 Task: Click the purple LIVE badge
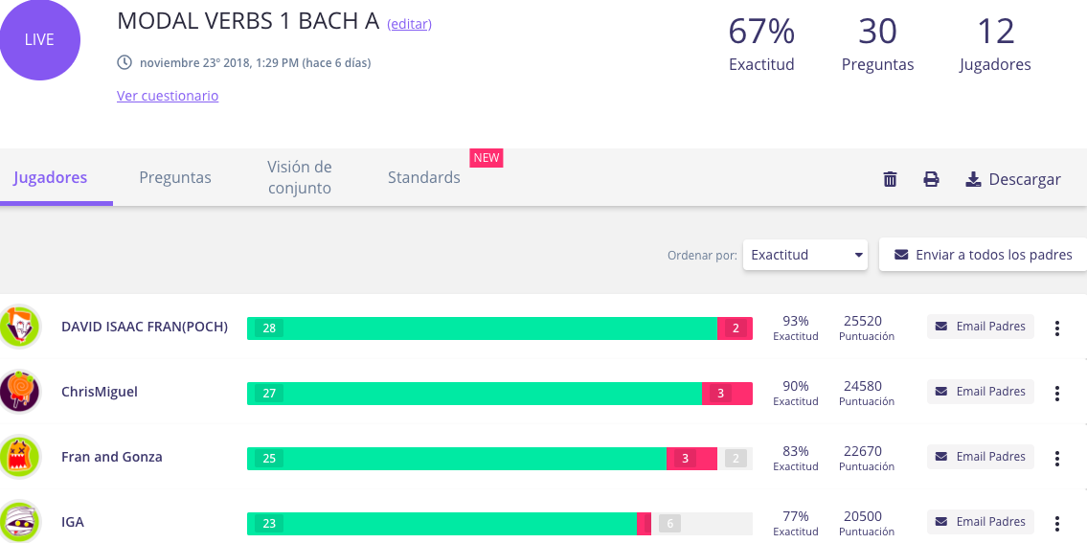click(x=39, y=39)
